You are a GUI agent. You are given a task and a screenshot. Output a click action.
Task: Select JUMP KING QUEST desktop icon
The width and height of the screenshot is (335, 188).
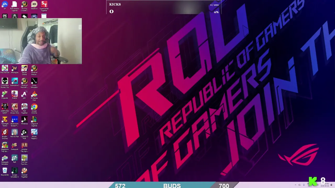click(5, 109)
